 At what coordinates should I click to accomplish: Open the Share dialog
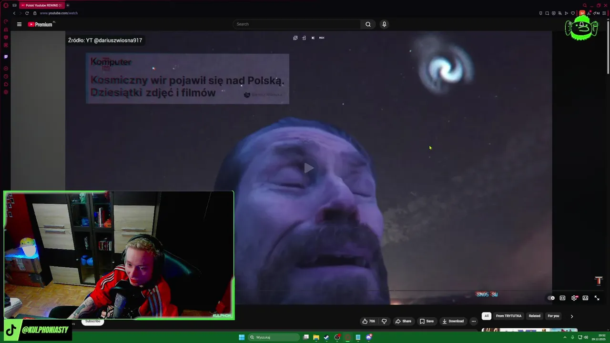[403, 321]
